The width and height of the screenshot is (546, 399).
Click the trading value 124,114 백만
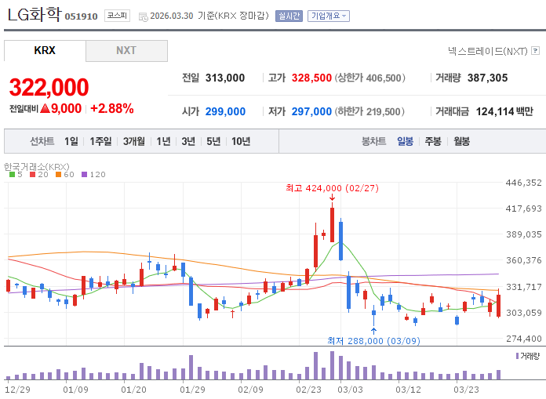504,111
